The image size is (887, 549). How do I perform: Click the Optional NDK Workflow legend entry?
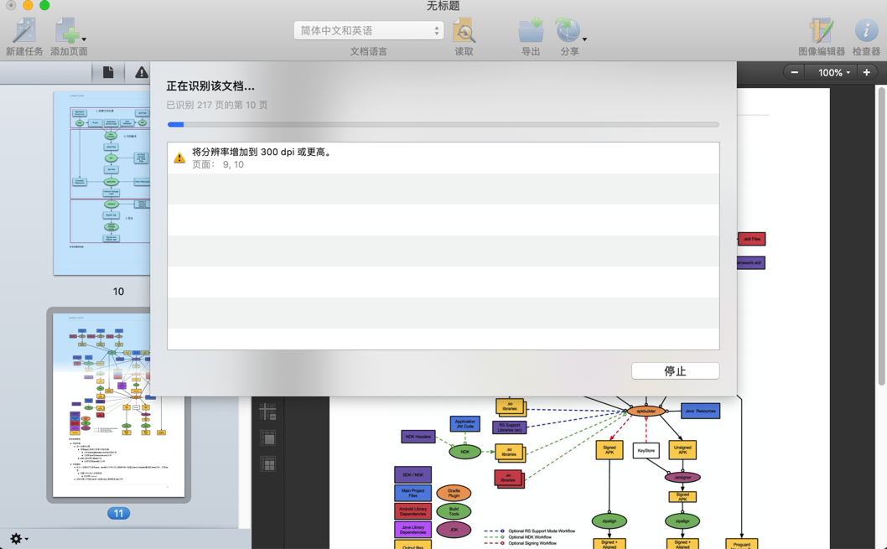[530, 537]
